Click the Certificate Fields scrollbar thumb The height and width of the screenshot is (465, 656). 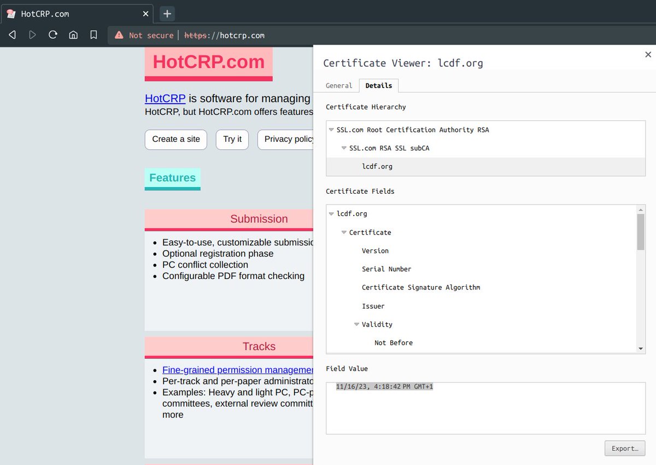tap(641, 231)
